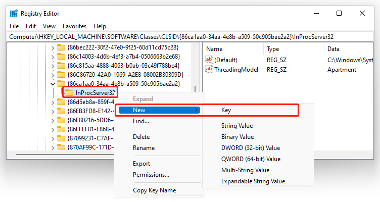Open the Help menu
Image resolution: width=380 pixels, height=202 pixels.
click(100, 26)
